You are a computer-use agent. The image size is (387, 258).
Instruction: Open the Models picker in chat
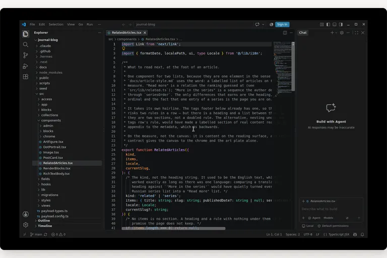click(328, 218)
